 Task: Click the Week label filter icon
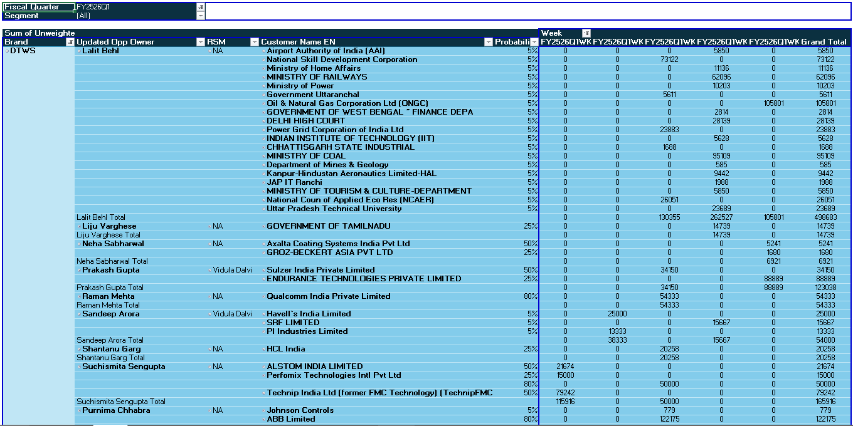click(588, 33)
